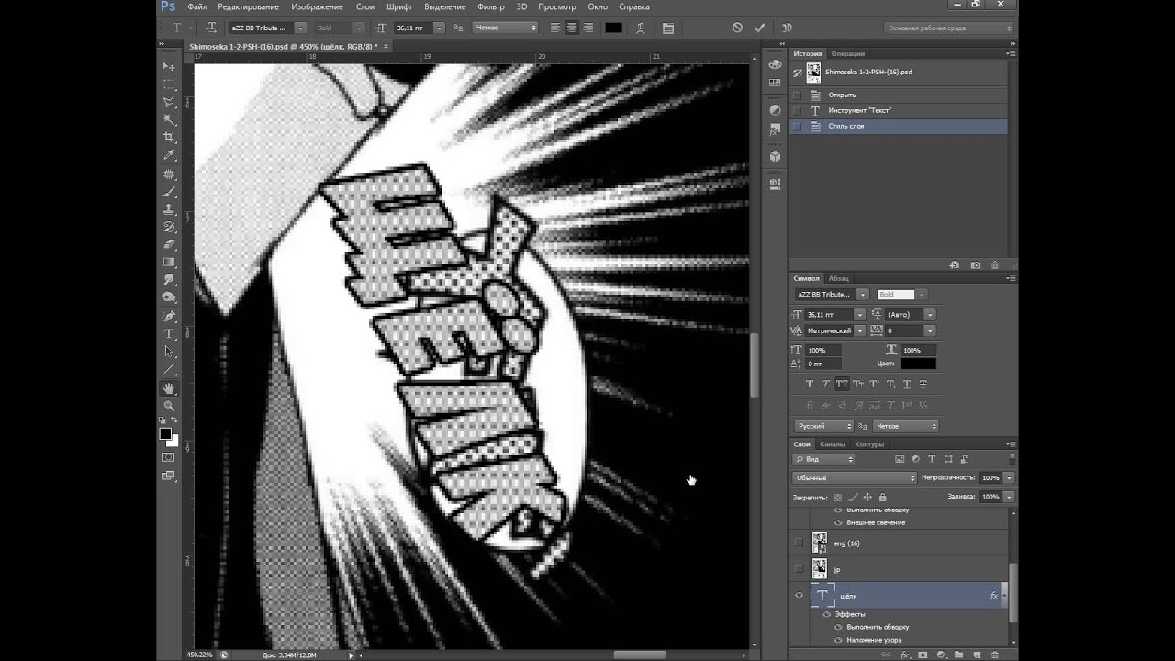Toggle strikethrough in Character panel
This screenshot has height=661, width=1175.
click(923, 384)
